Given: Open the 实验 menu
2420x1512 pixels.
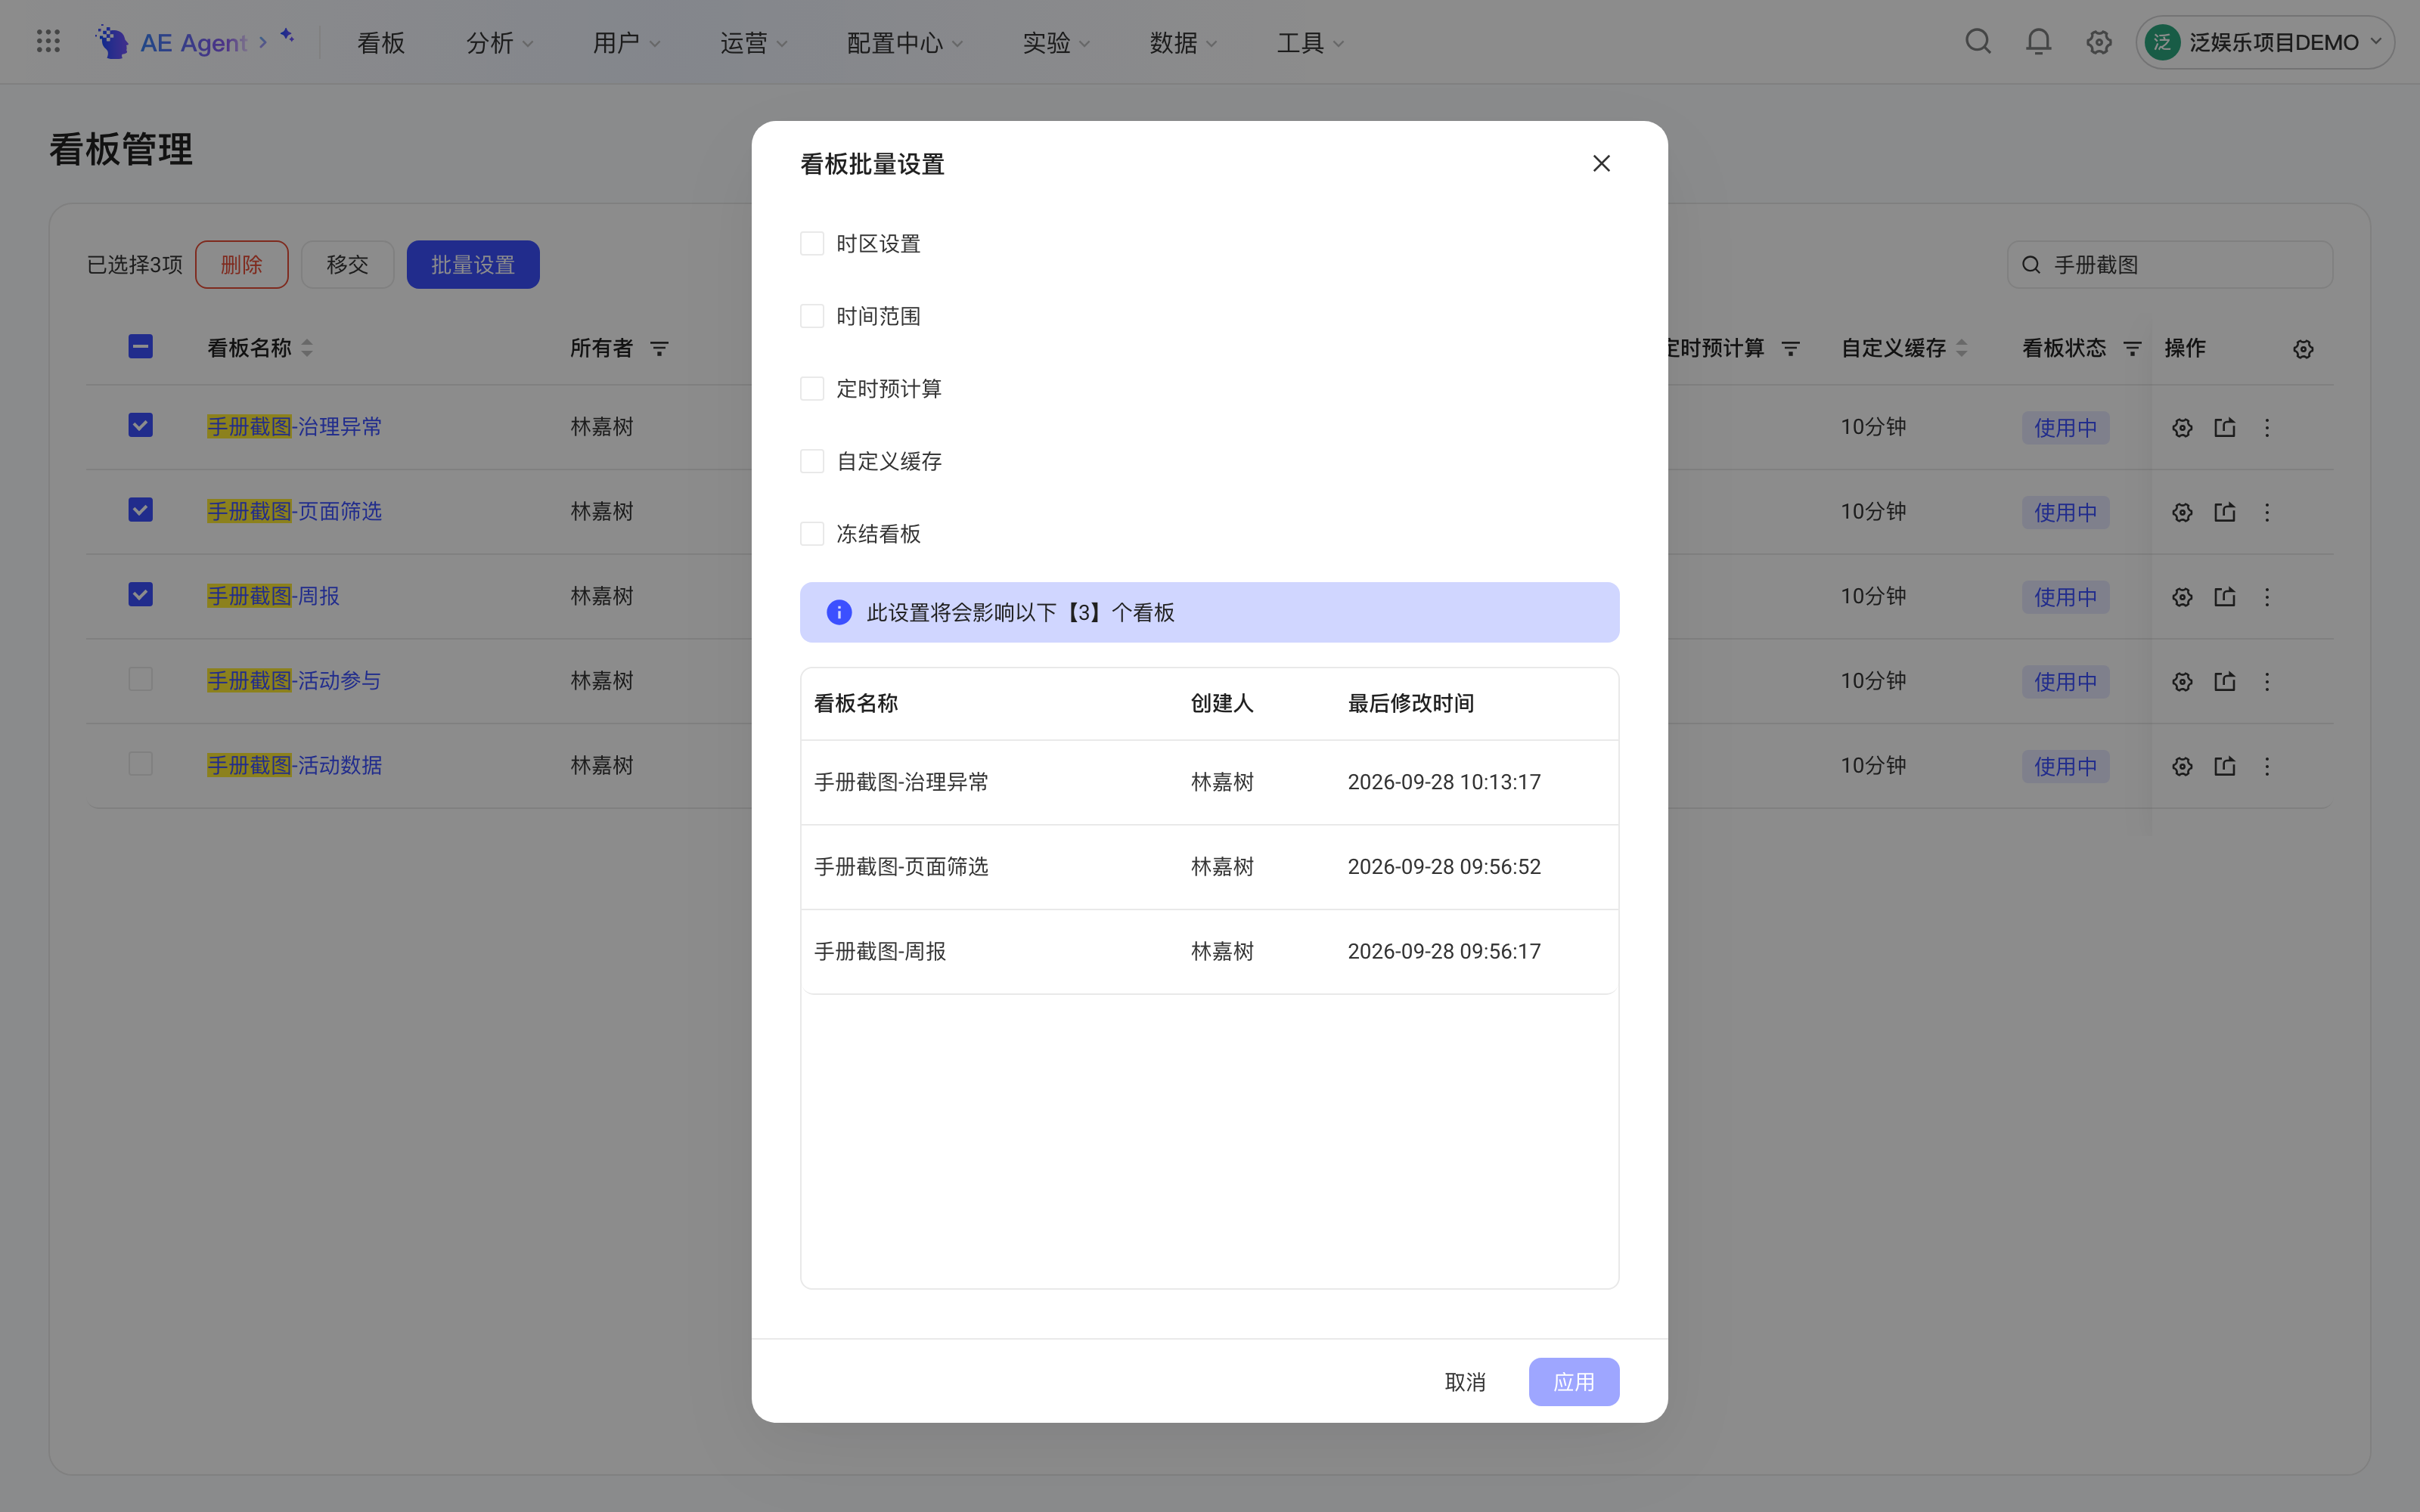Looking at the screenshot, I should click(1056, 42).
